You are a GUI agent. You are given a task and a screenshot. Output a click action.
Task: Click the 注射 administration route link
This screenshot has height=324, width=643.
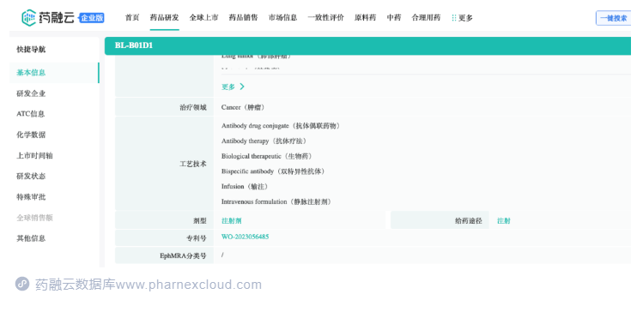tap(504, 221)
